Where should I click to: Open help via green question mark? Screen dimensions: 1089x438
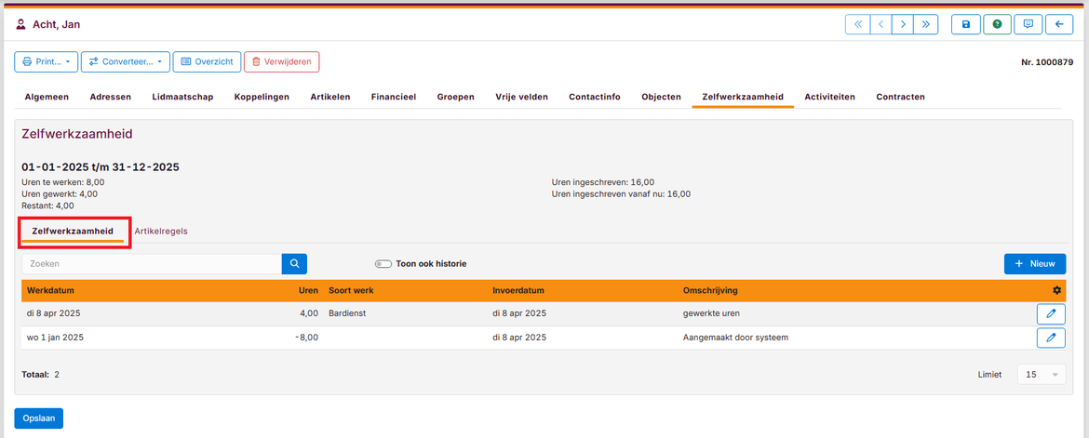pyautogui.click(x=997, y=25)
